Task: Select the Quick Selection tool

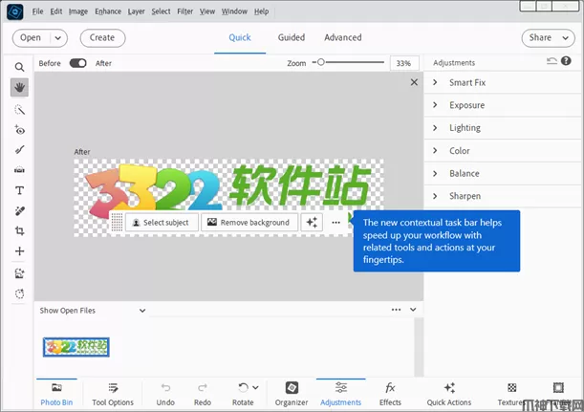Action: (19, 110)
